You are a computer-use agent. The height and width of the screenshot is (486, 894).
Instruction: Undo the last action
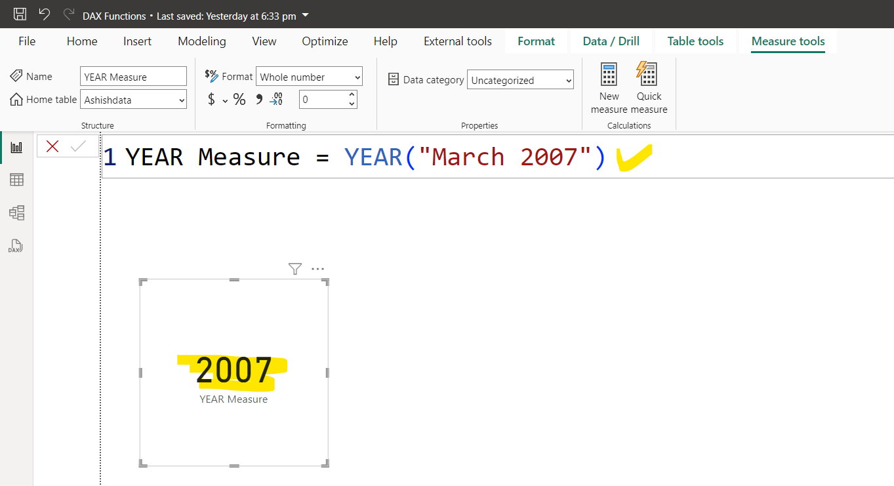point(43,12)
